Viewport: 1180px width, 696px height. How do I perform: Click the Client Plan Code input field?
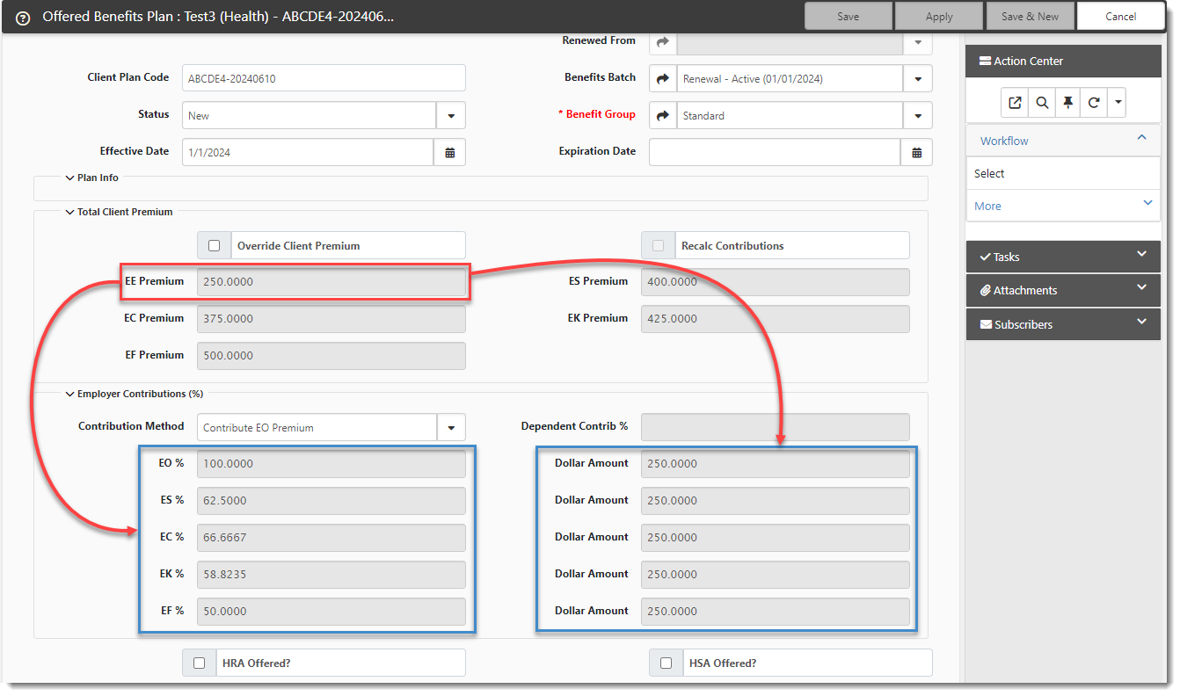click(324, 78)
